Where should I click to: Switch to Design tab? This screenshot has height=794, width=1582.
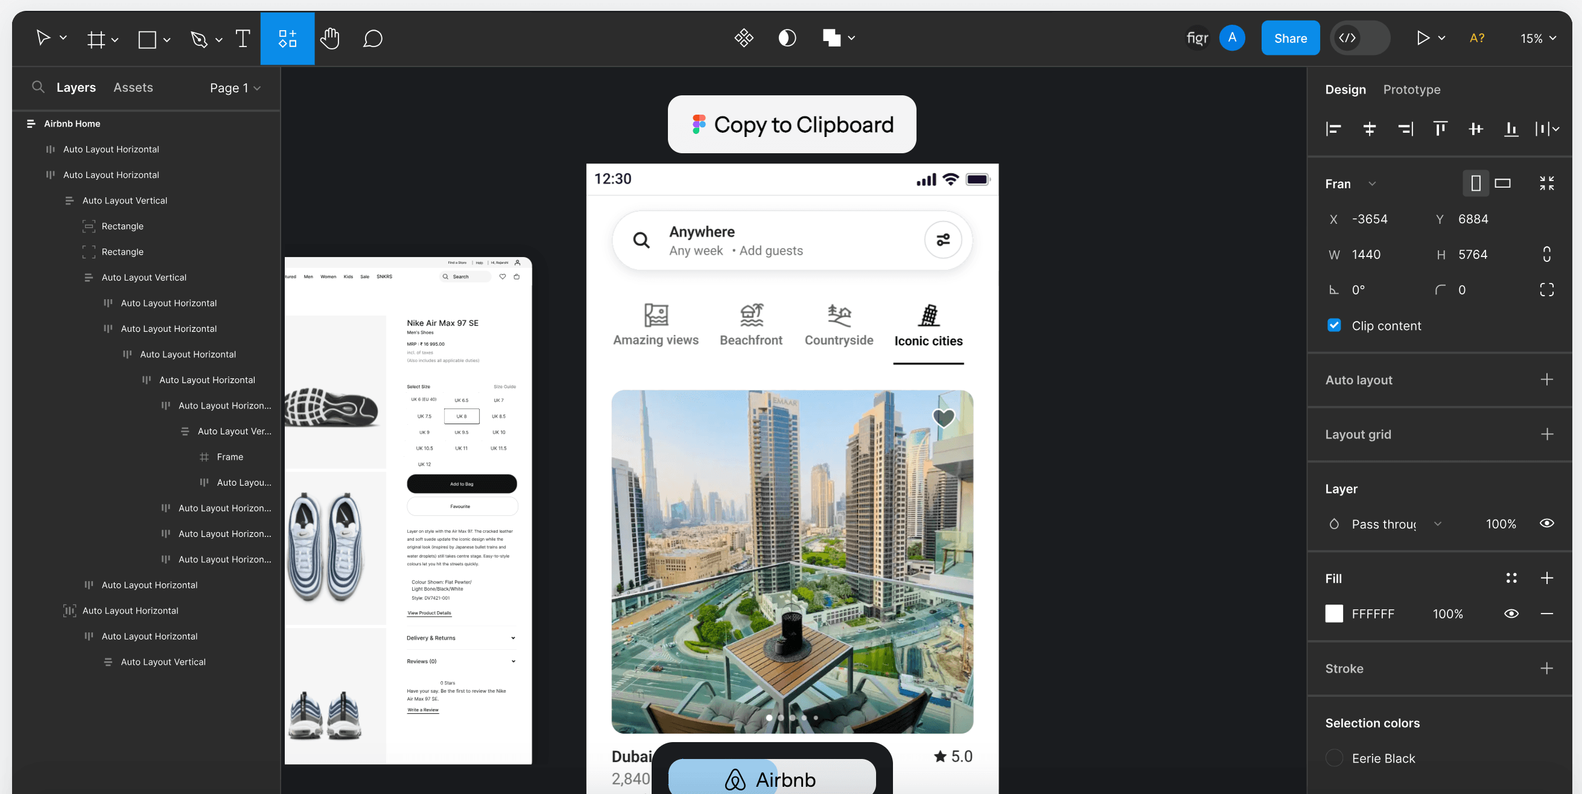1345,89
